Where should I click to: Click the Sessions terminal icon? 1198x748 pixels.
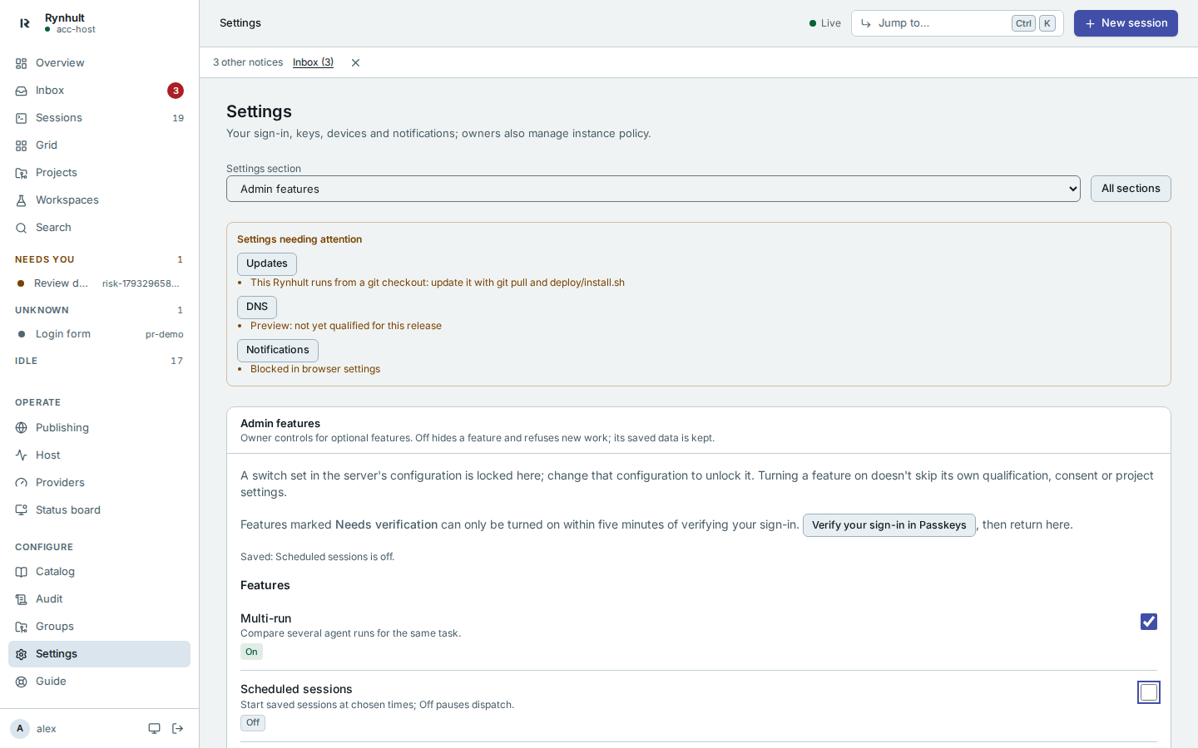(22, 118)
